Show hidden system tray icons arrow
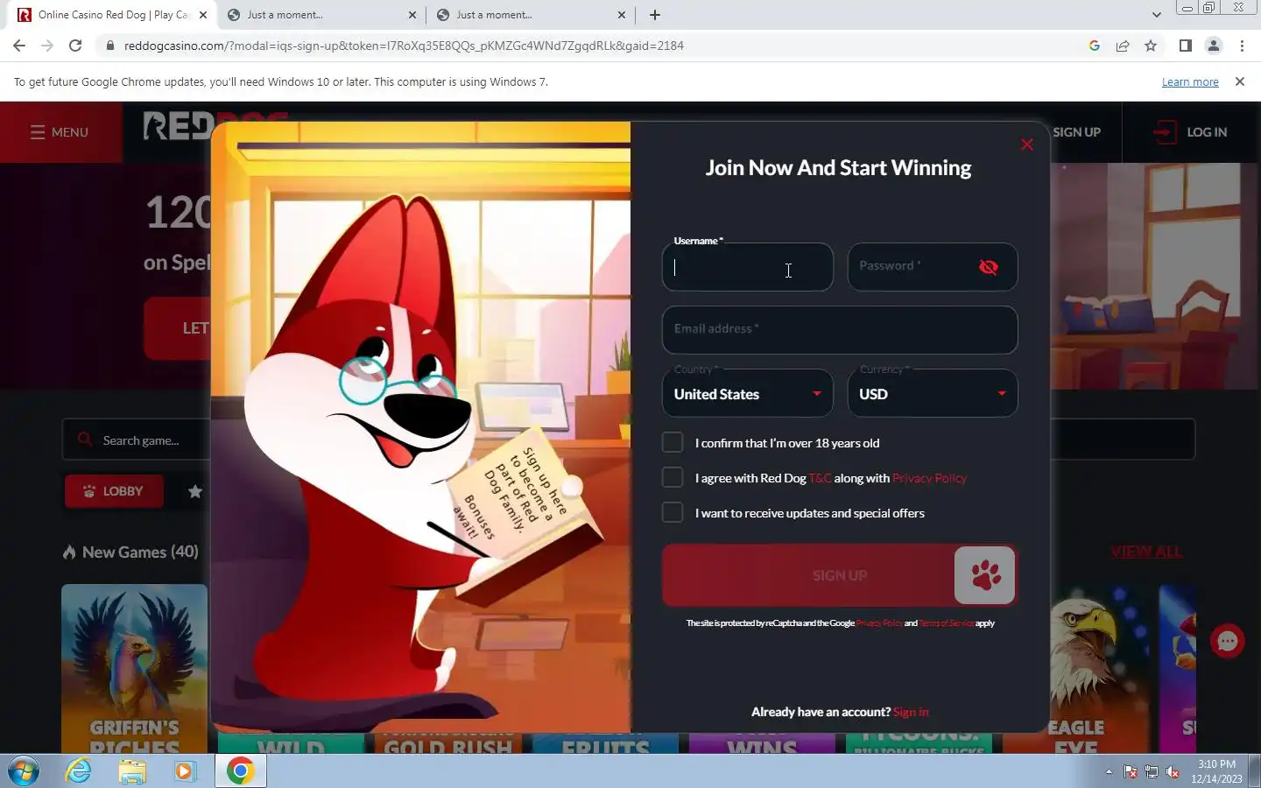Viewport: 1261px width, 788px height. (x=1109, y=771)
